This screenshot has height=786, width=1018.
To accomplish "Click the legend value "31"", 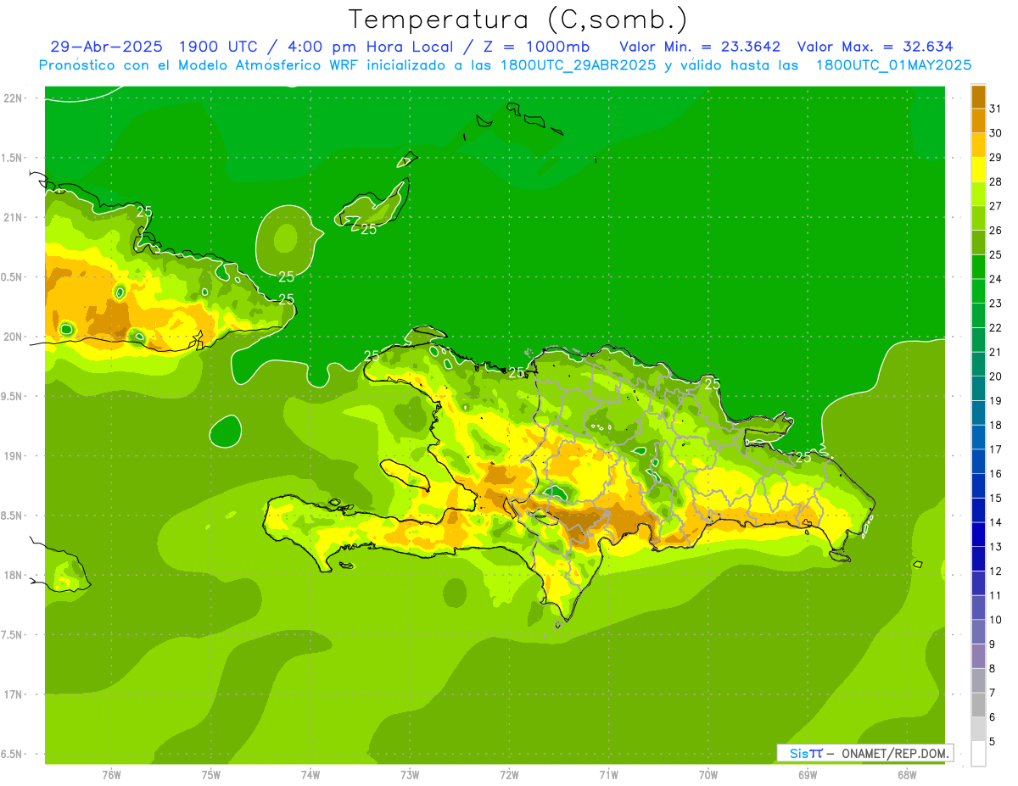I will point(996,109).
